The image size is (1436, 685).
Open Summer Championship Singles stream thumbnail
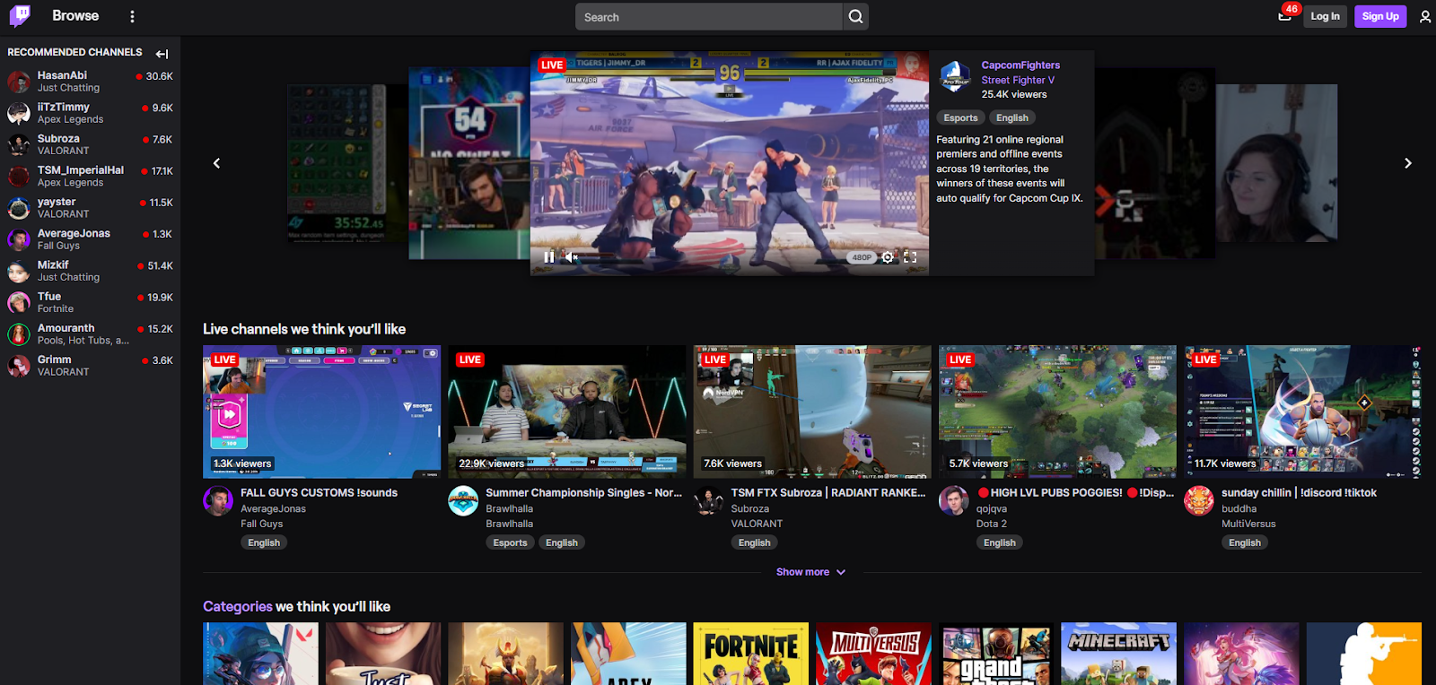click(x=567, y=412)
